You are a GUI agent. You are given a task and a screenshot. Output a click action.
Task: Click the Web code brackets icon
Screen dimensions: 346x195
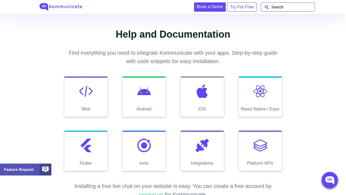86,91
